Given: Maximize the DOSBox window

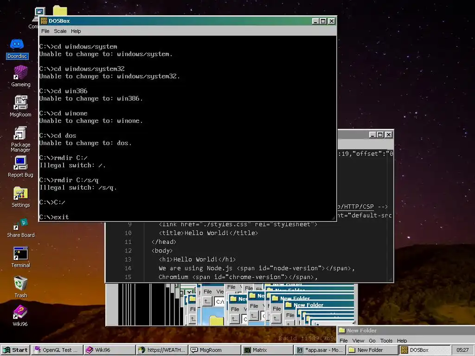Looking at the screenshot, I should pos(323,21).
